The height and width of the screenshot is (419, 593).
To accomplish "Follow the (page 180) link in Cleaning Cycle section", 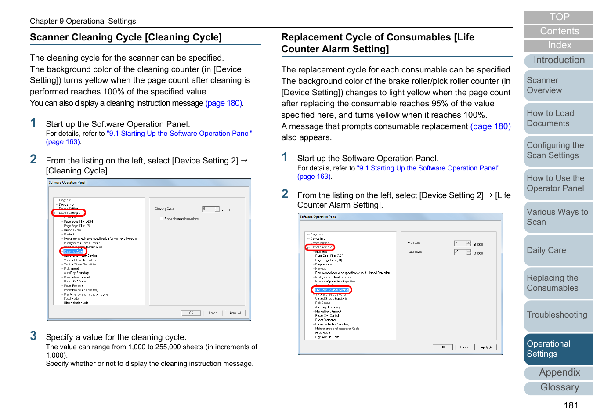I will [x=224, y=103].
